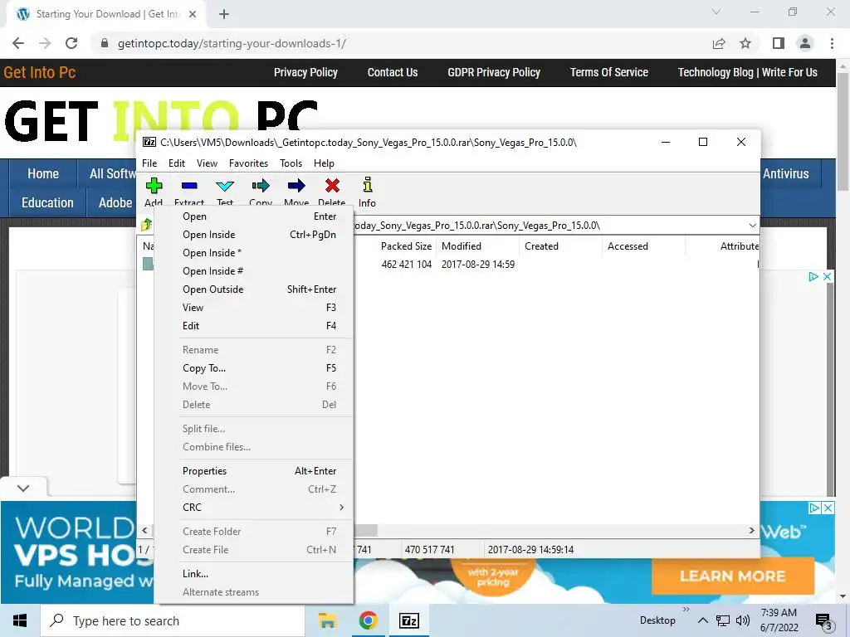This screenshot has width=850, height=637.
Task: Go back in Chrome
Action: [18, 43]
